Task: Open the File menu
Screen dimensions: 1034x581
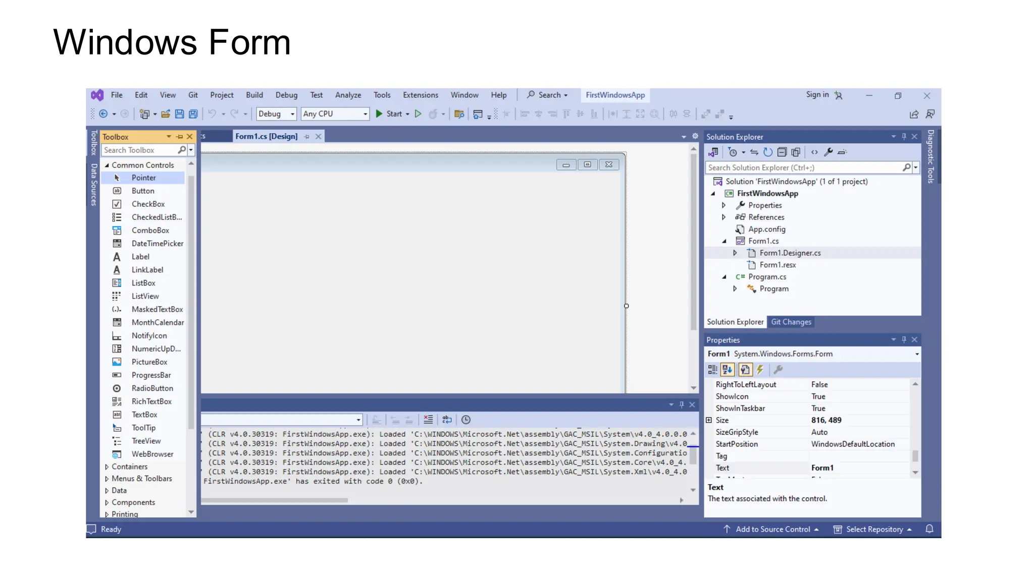Action: click(x=117, y=95)
